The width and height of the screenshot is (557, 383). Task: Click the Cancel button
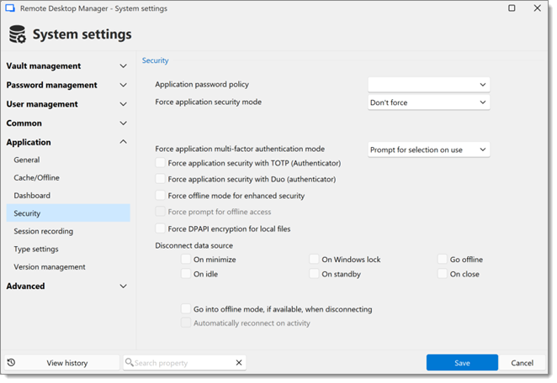pos(523,363)
